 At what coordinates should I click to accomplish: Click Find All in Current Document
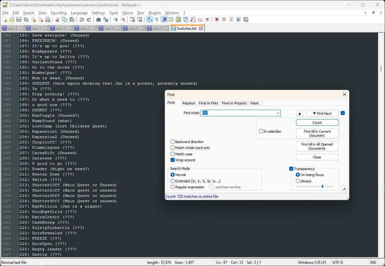click(317, 133)
